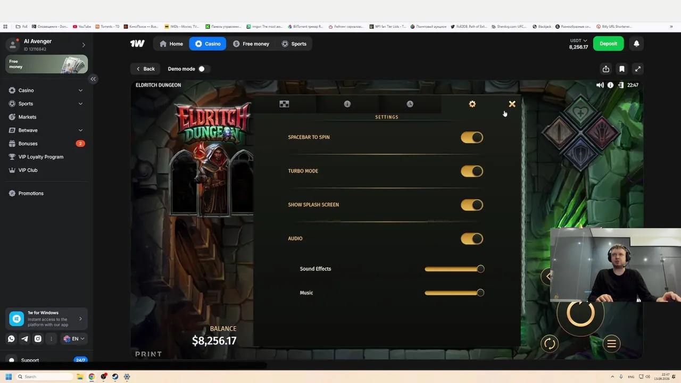Click the 1W logo

(x=137, y=44)
